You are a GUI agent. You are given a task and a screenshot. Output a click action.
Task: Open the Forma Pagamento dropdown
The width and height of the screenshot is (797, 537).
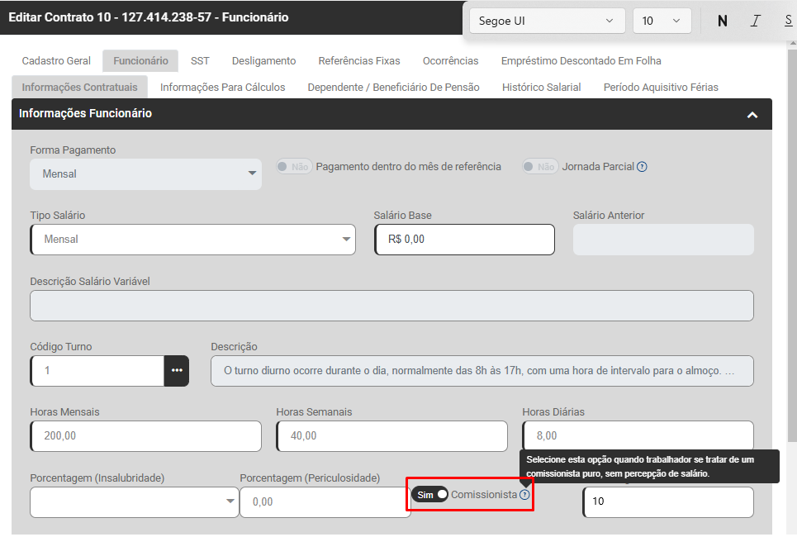click(x=145, y=174)
